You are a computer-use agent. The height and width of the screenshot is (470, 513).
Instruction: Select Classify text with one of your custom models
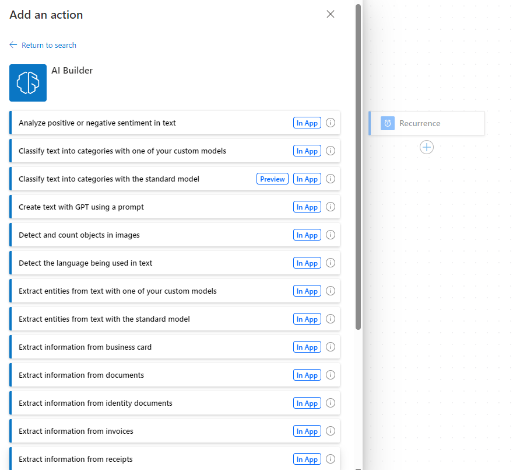(x=175, y=151)
